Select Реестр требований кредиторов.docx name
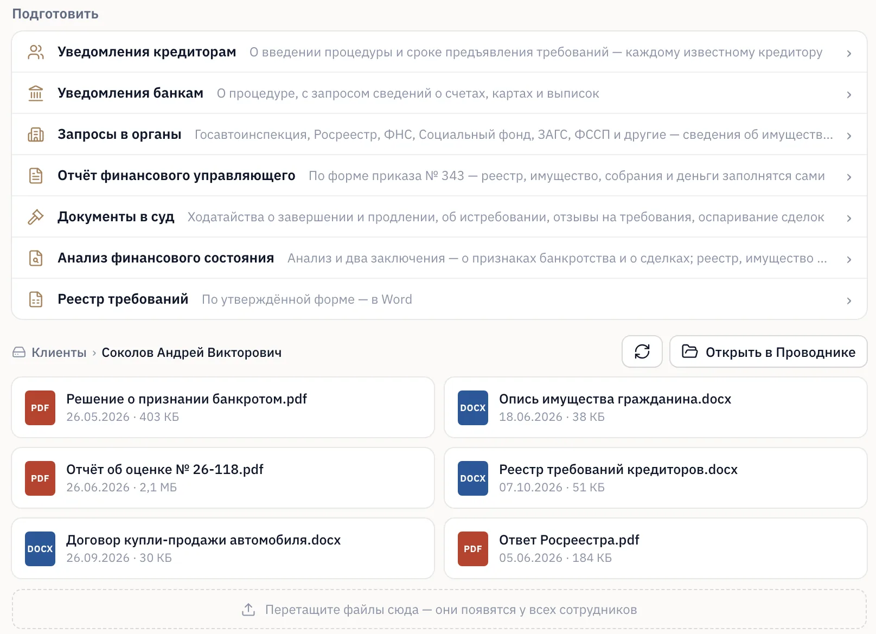The image size is (876, 634). coord(618,470)
